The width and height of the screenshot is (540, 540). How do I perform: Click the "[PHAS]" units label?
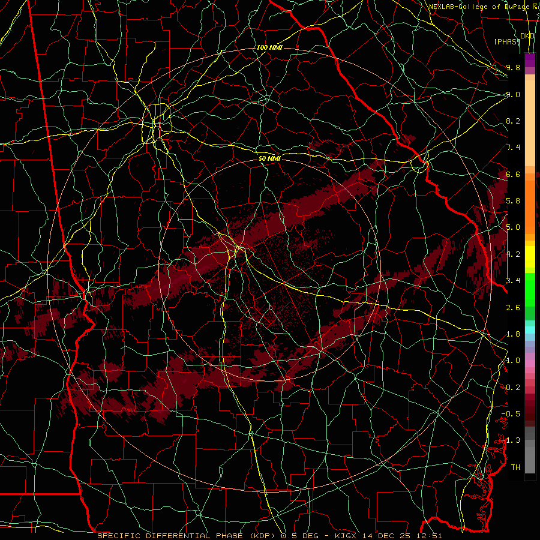click(x=507, y=42)
